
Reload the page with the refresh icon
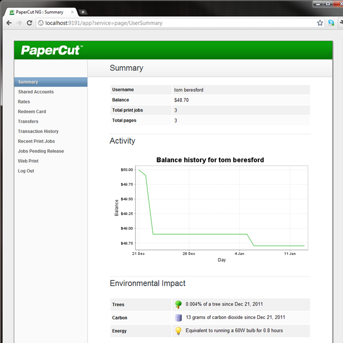(29, 23)
